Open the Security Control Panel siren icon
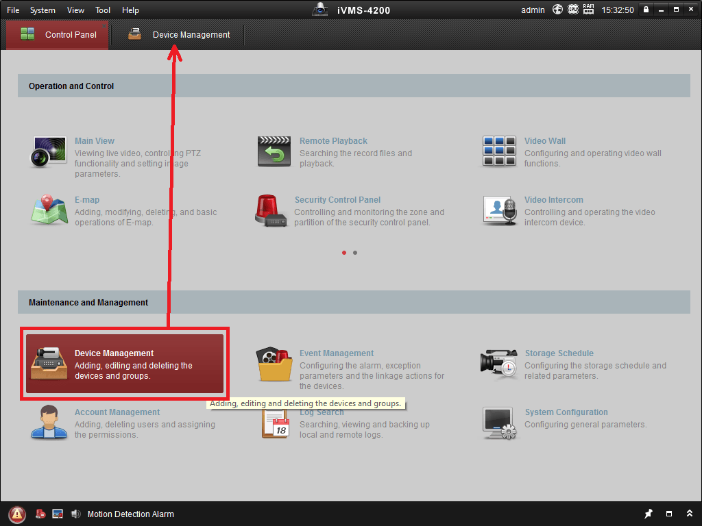This screenshot has height=526, width=702. coord(271,210)
